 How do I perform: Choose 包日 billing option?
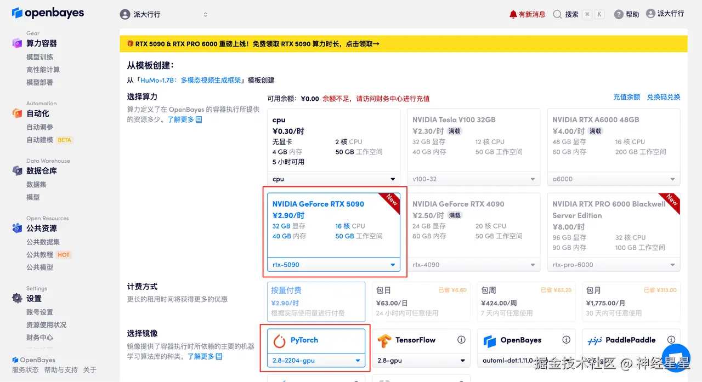pos(421,301)
